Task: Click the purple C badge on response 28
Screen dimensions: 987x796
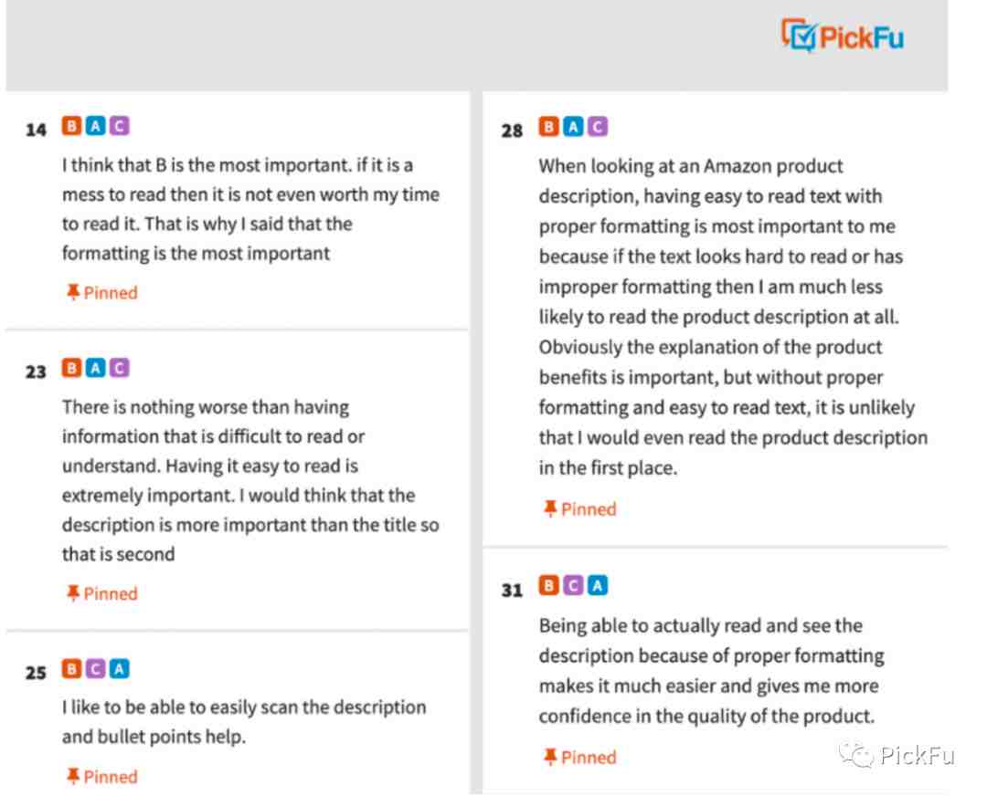Action: coord(598,126)
